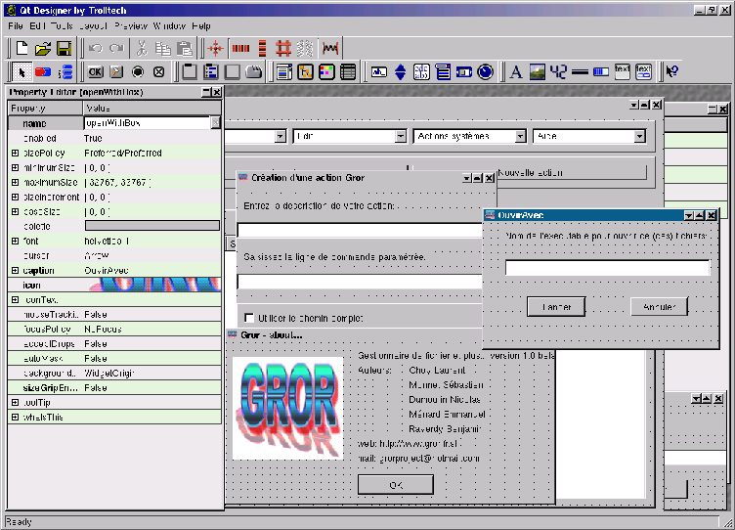Select the LCDNumber '42' tool
The width and height of the screenshot is (735, 530).
558,71
